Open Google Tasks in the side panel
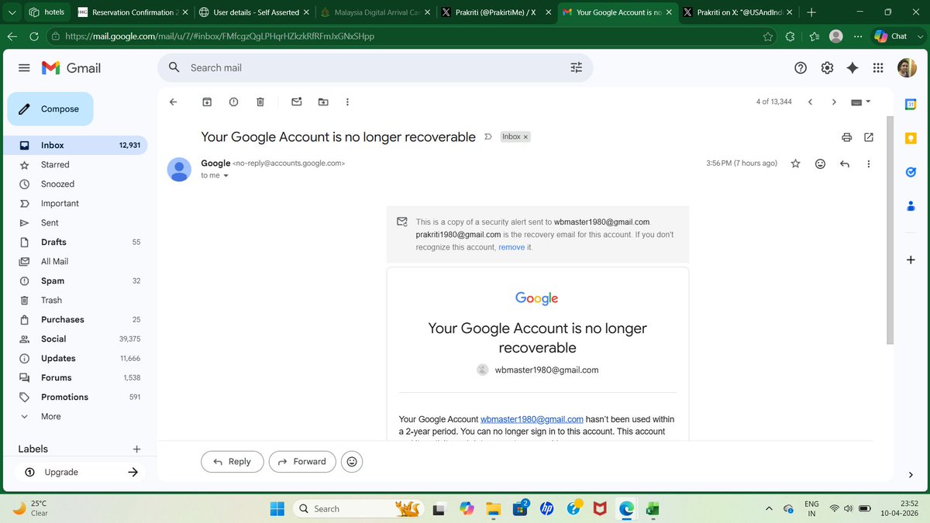This screenshot has width=930, height=523. [x=911, y=172]
